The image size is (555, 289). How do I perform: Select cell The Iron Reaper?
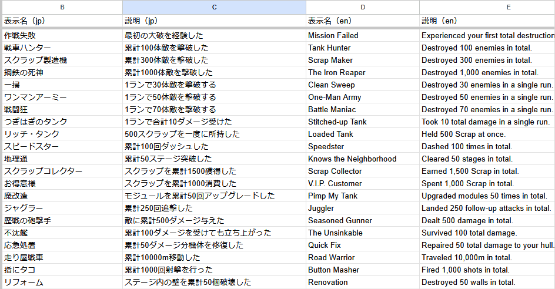(363, 72)
